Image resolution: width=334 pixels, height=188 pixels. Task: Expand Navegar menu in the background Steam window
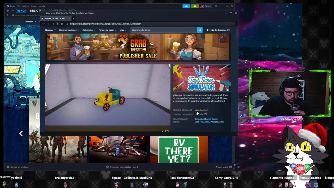pos(31,21)
